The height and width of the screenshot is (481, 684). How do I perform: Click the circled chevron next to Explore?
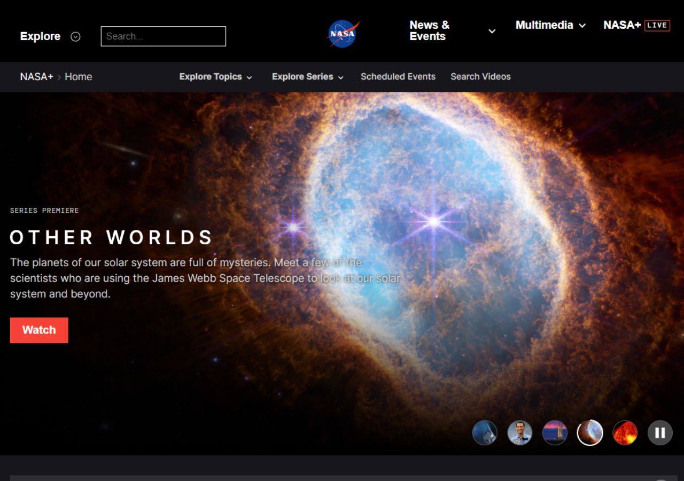click(75, 36)
